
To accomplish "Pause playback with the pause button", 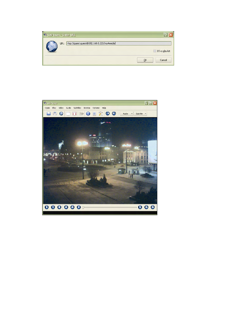I will [53, 207].
